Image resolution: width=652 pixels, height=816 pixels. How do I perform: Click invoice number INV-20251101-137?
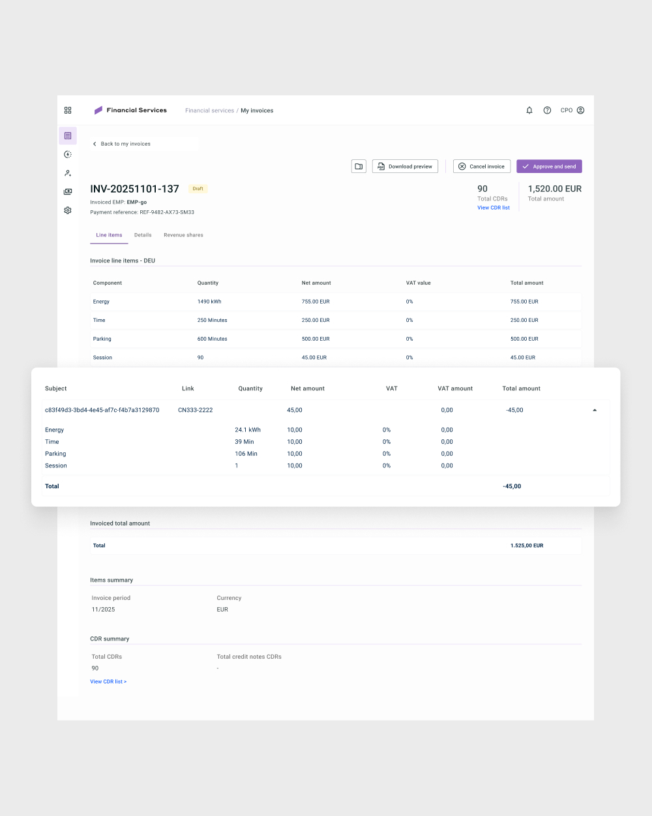(134, 189)
